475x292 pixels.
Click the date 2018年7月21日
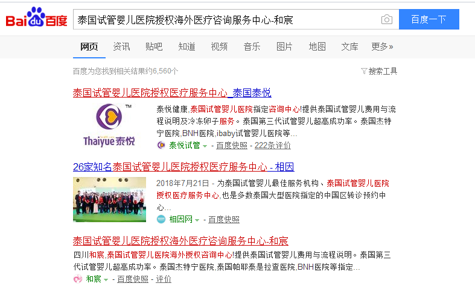[x=183, y=183]
